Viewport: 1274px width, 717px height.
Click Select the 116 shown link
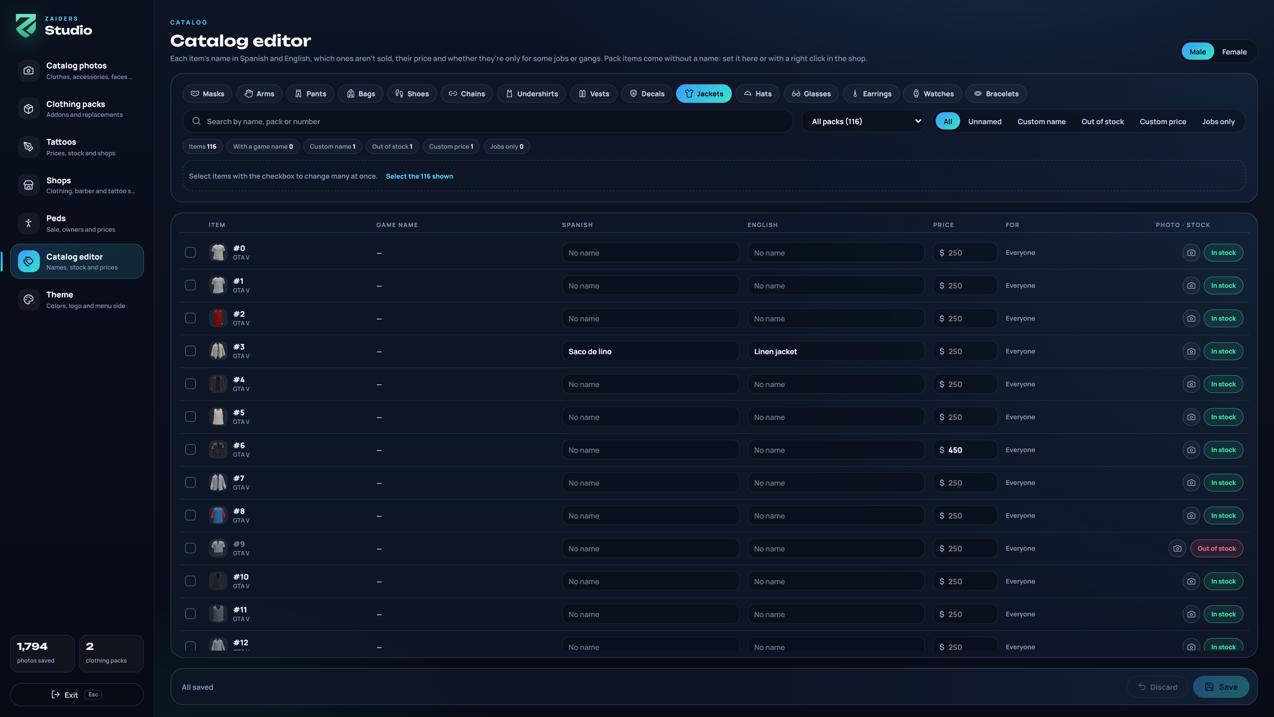pyautogui.click(x=420, y=176)
